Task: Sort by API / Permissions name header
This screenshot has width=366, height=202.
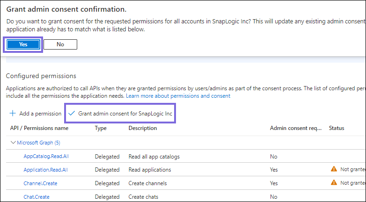Action: (x=39, y=128)
